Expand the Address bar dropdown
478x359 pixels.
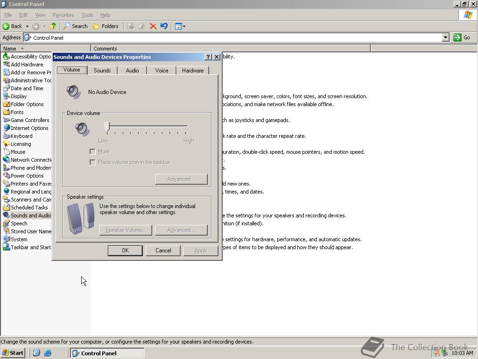(446, 37)
